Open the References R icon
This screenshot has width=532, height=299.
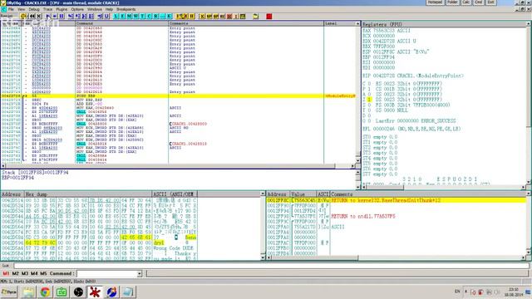point(155,16)
